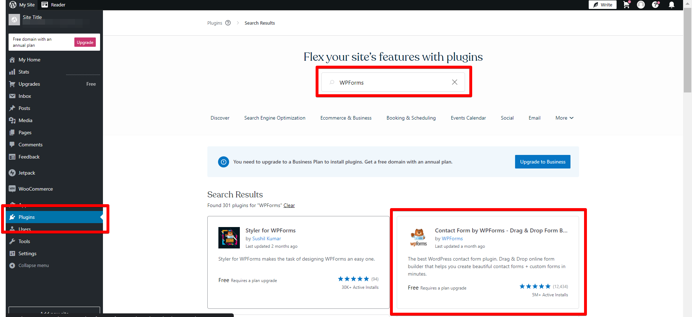Open Tools in sidebar
Viewport: 692px width, 317px height.
pyautogui.click(x=54, y=241)
